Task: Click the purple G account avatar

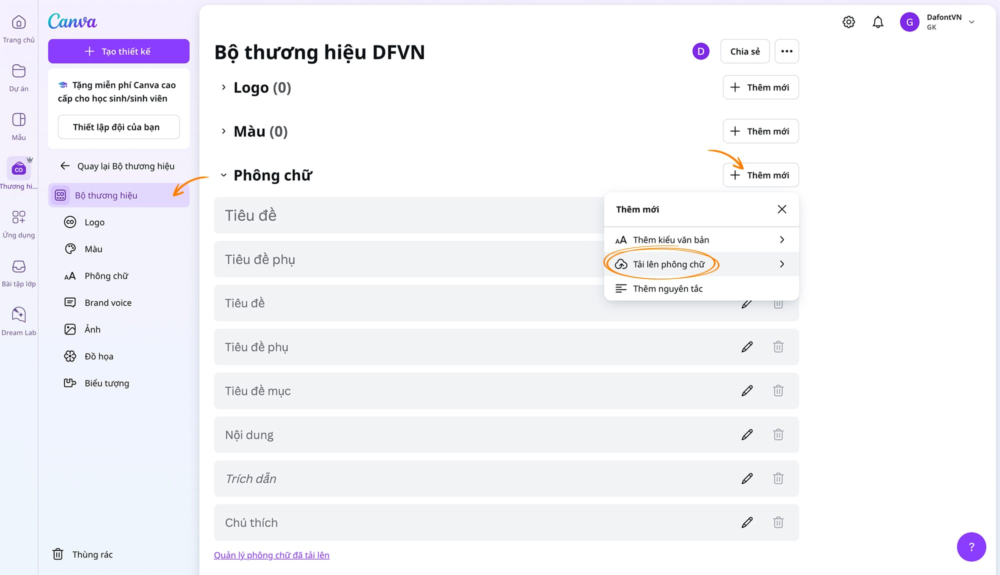Action: [x=909, y=22]
